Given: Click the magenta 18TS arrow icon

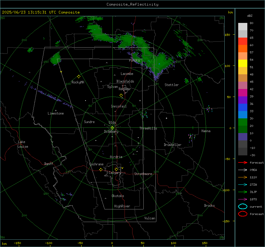Looking at the screenshot, I should (x=243, y=199).
